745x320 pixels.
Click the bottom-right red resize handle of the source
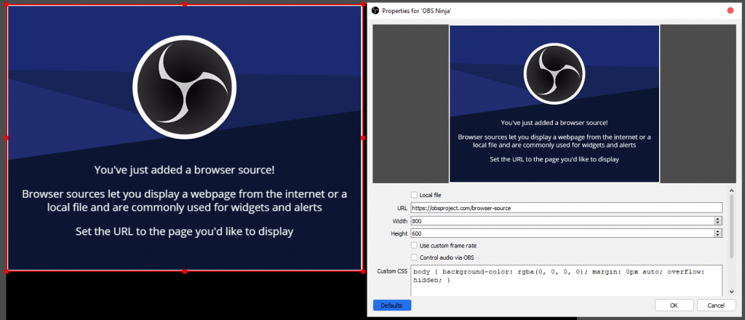[362, 271]
